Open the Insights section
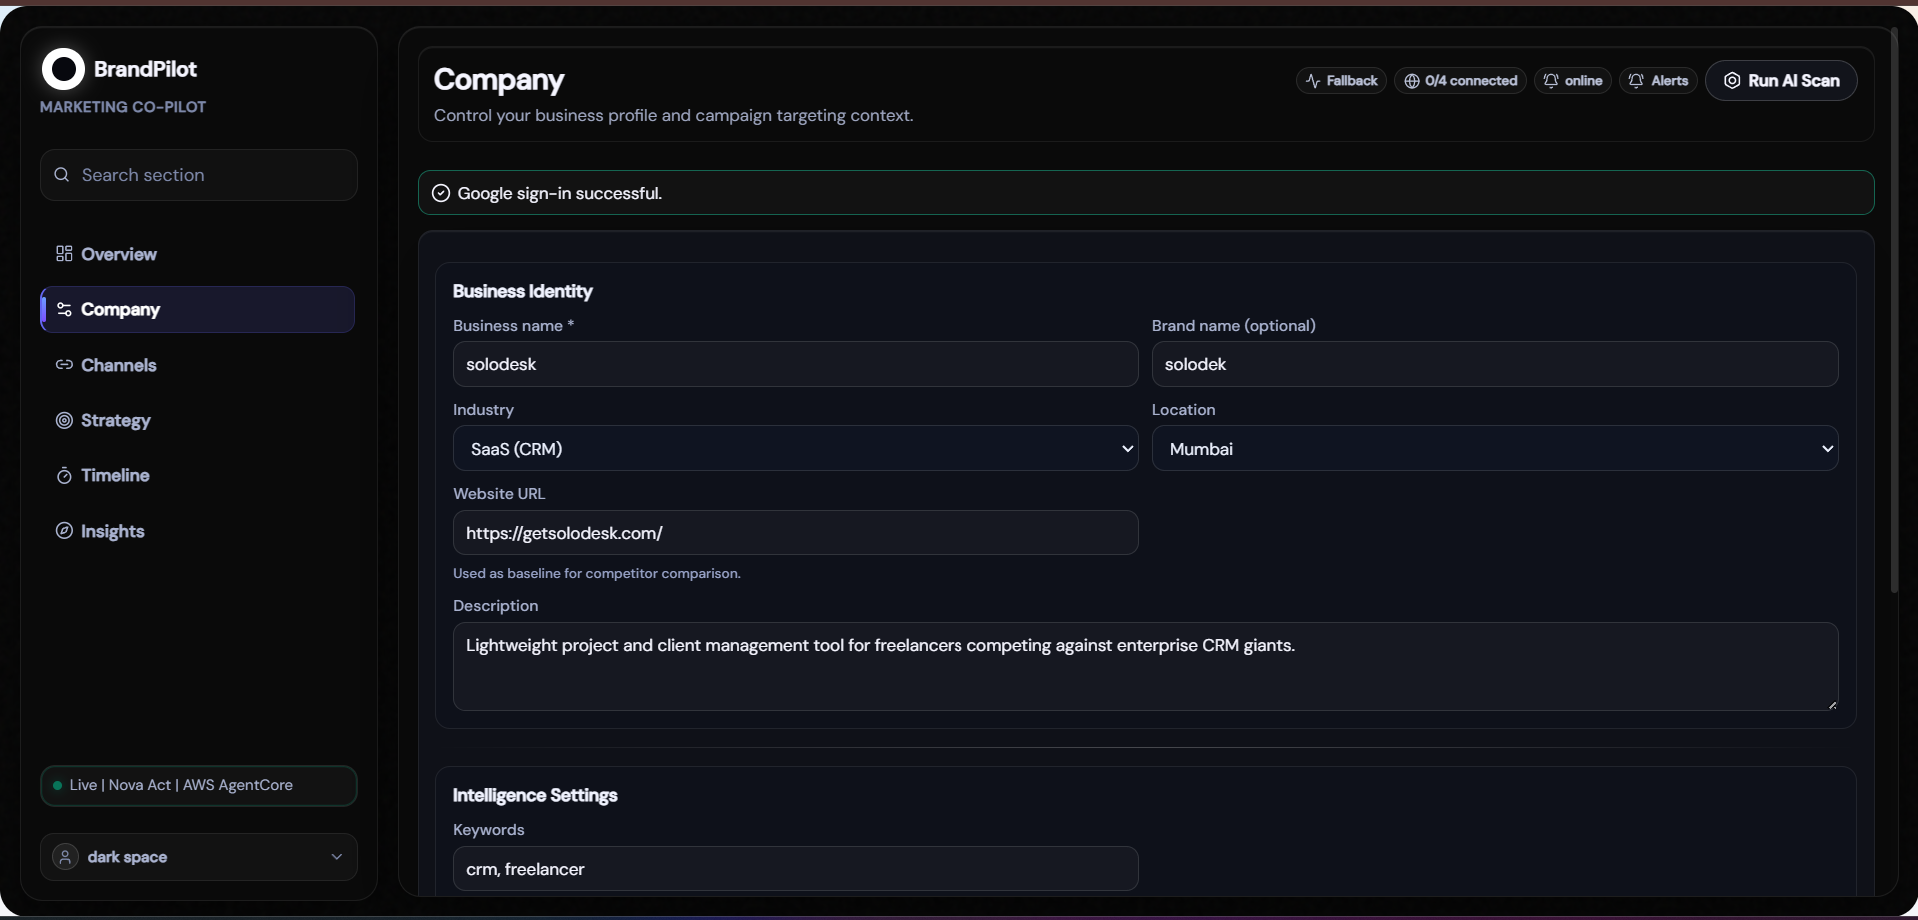Image resolution: width=1918 pixels, height=920 pixels. pos(198,531)
